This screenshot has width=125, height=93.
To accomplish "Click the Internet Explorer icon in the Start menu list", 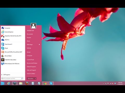I will (x=3, y=32).
